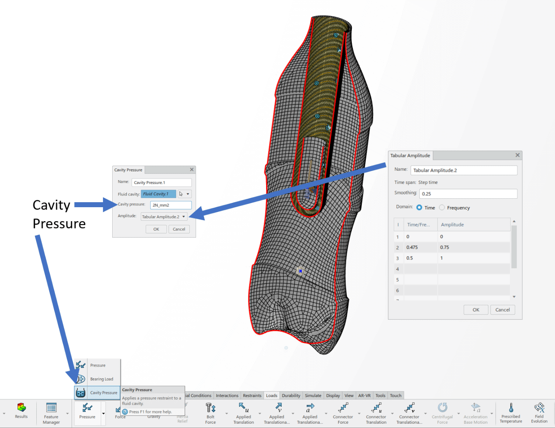Screen dimensions: 555x428
Task: Close the Tabular Amplitude dialog
Action: tap(517, 155)
